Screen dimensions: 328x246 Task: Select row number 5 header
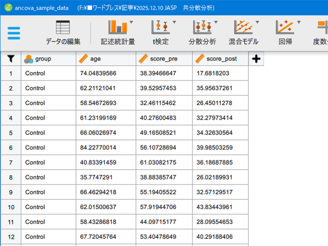pyautogui.click(x=11, y=133)
